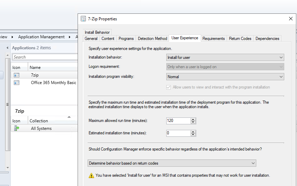Switch to the Detection Method tab
This screenshot has height=186, width=297.
pos(152,39)
